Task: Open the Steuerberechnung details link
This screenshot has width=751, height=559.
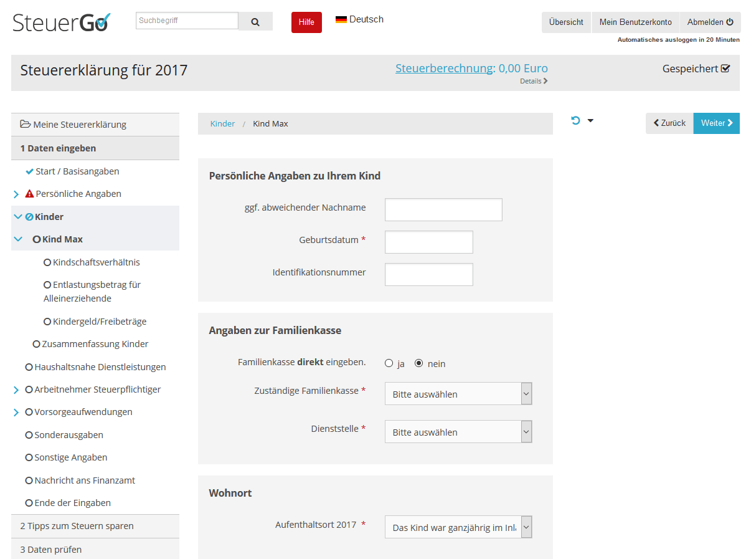Action: pyautogui.click(x=533, y=80)
